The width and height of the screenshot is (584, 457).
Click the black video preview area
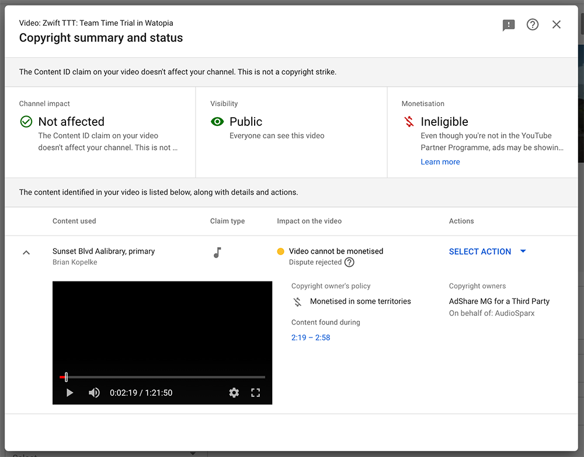[162, 326]
